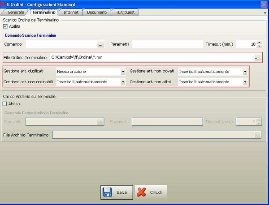
Task: Disable Abilita under Scarico Ordine da Terminalino
Action: tap(5, 26)
